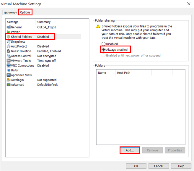Select the Access Control row label

click(21, 56)
